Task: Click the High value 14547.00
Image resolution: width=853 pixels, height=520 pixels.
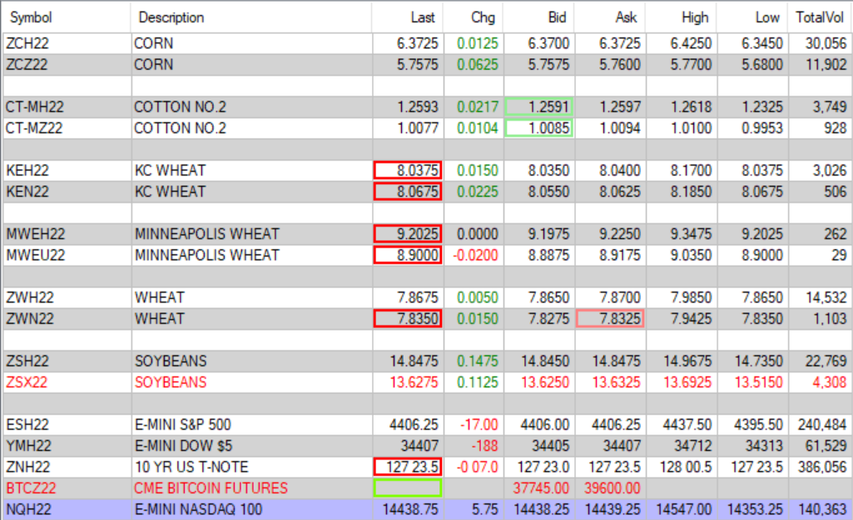Action: coord(683,509)
